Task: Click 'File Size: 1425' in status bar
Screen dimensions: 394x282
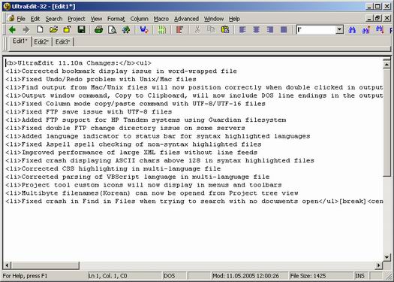Action: (x=320, y=276)
